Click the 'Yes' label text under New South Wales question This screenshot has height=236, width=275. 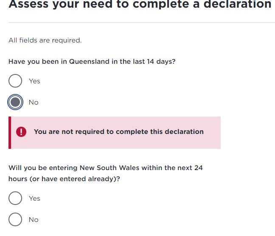coord(34,198)
